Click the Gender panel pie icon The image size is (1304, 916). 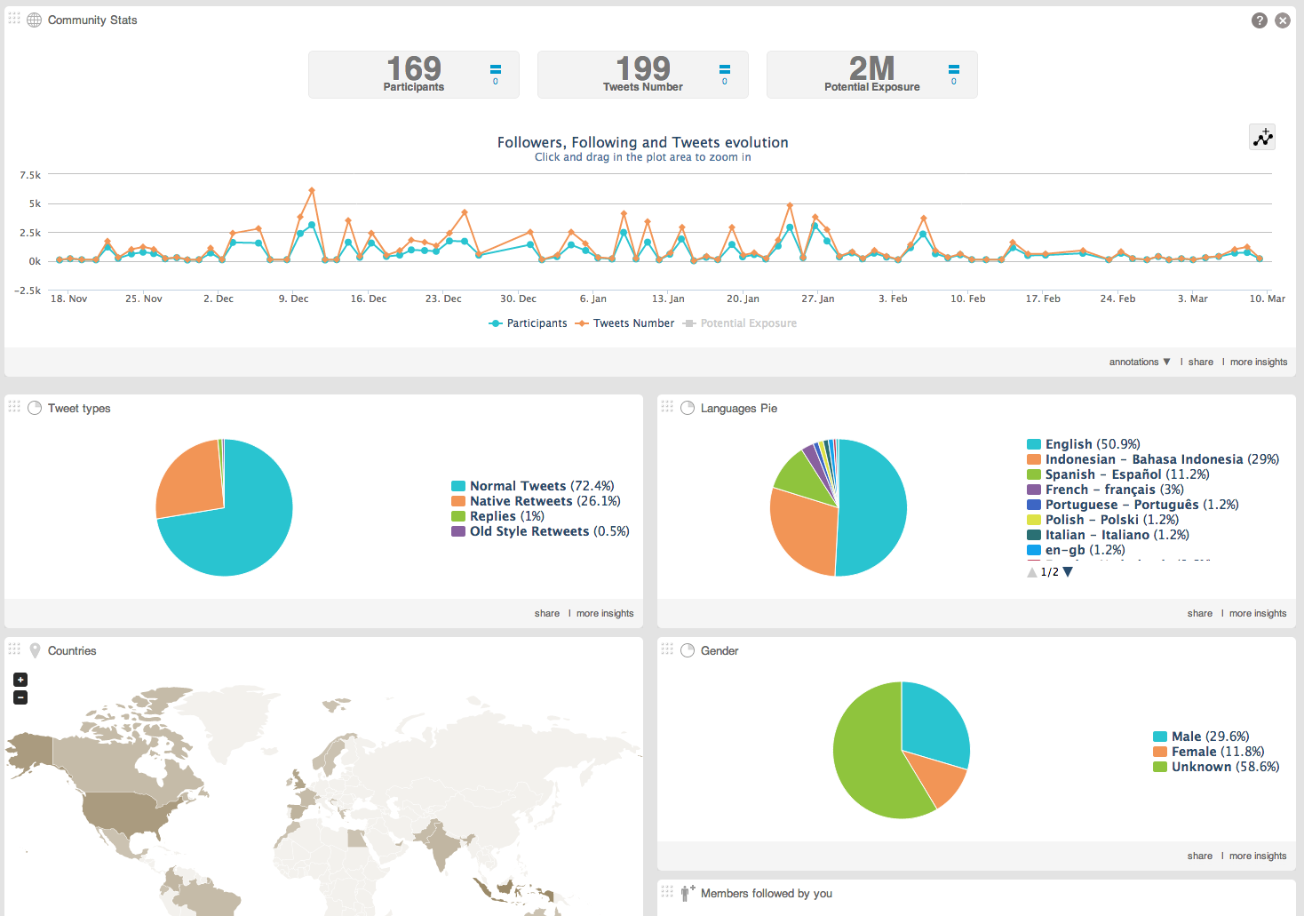(688, 650)
